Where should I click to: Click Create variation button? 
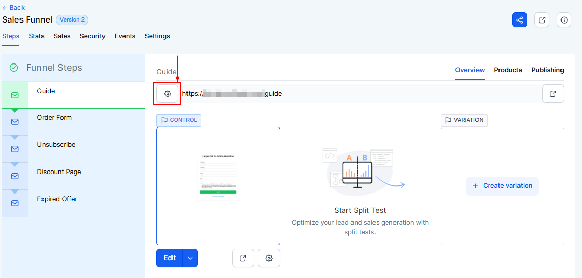coord(502,186)
